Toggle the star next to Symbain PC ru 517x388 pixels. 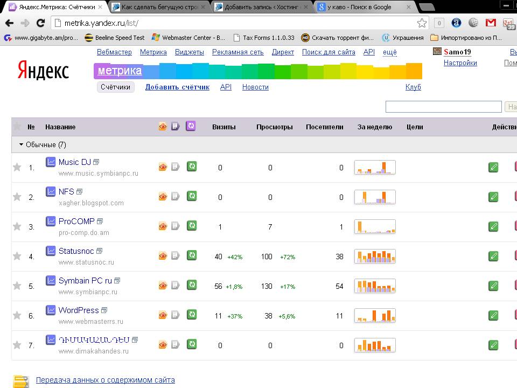[x=17, y=286]
